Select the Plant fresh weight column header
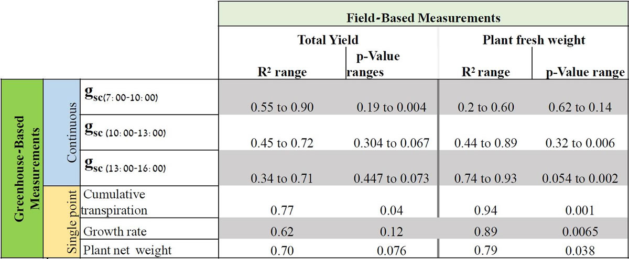 (534, 40)
